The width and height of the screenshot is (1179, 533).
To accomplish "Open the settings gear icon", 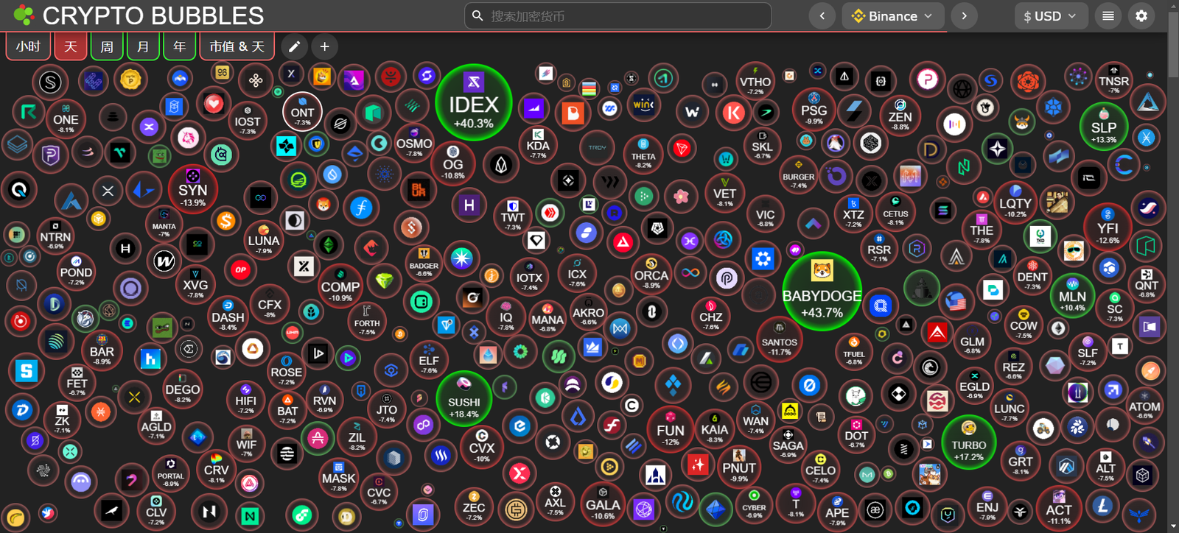I will click(1141, 15).
